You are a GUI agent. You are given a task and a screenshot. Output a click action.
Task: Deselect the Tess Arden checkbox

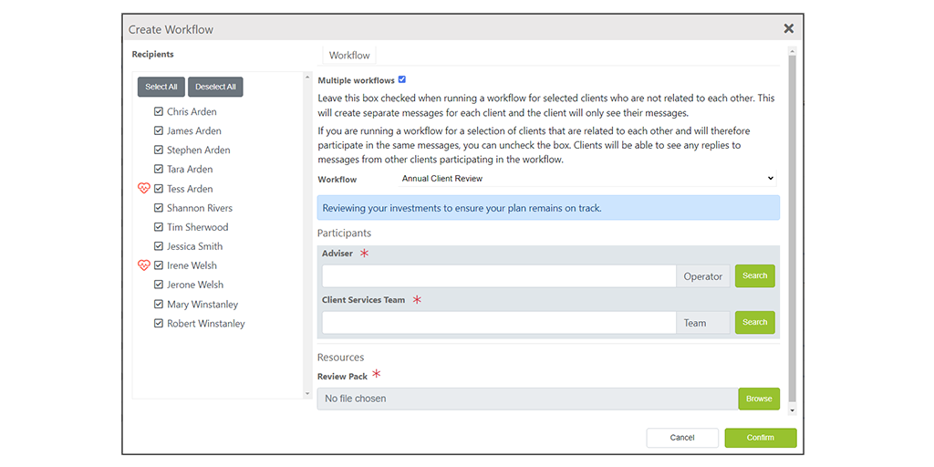click(159, 189)
